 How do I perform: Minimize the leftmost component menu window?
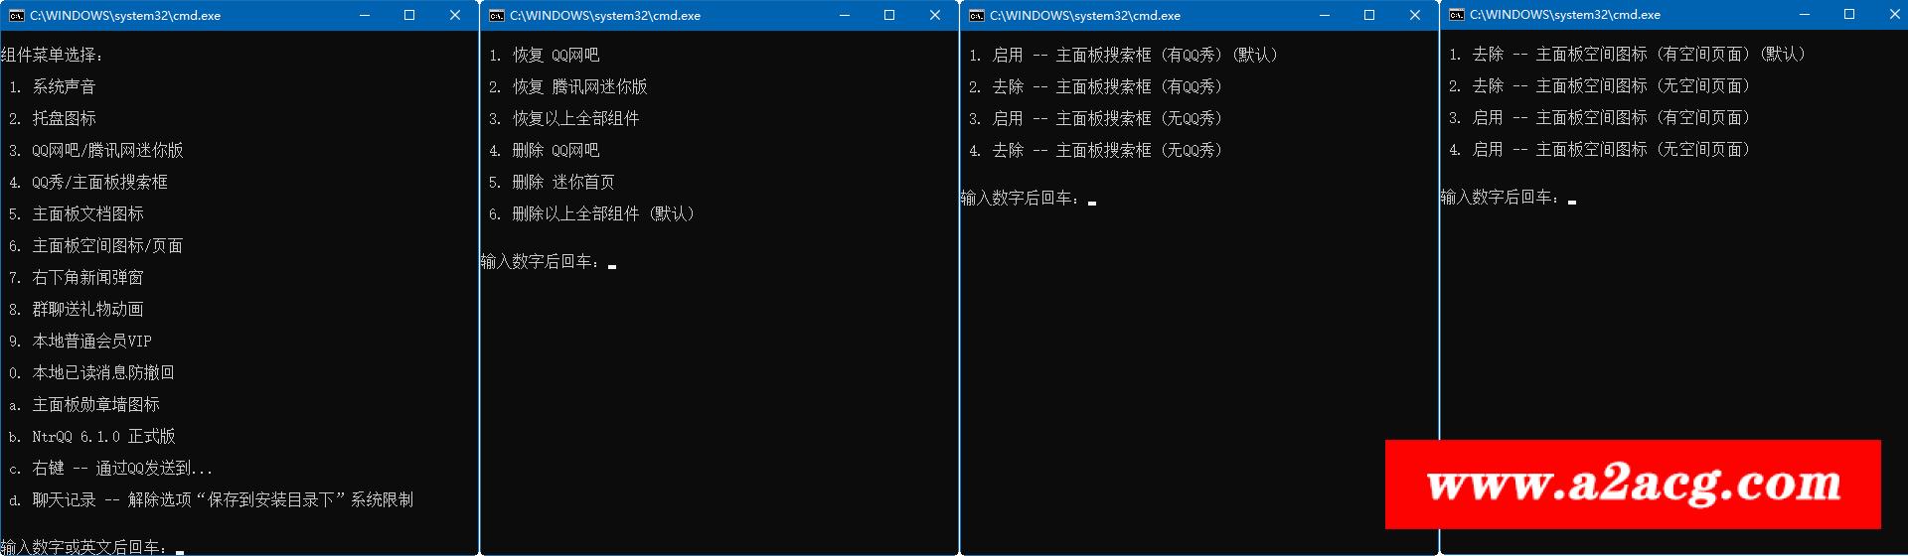click(x=365, y=16)
